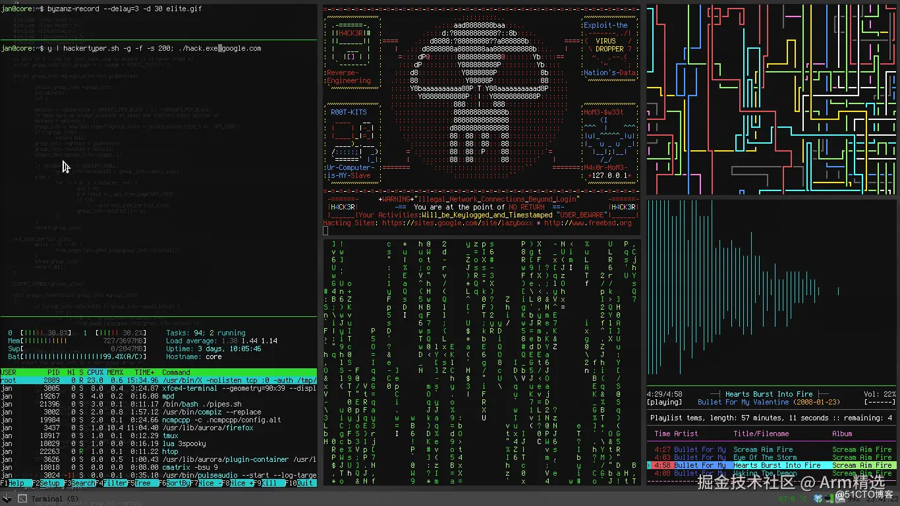
Task: Click F10 Quit in htop
Action: [300, 483]
